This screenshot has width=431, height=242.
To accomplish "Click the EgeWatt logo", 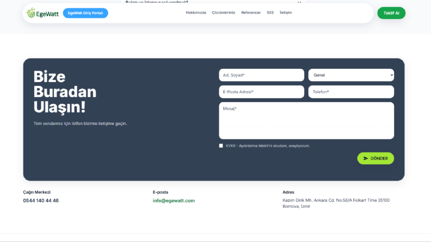I will click(42, 13).
